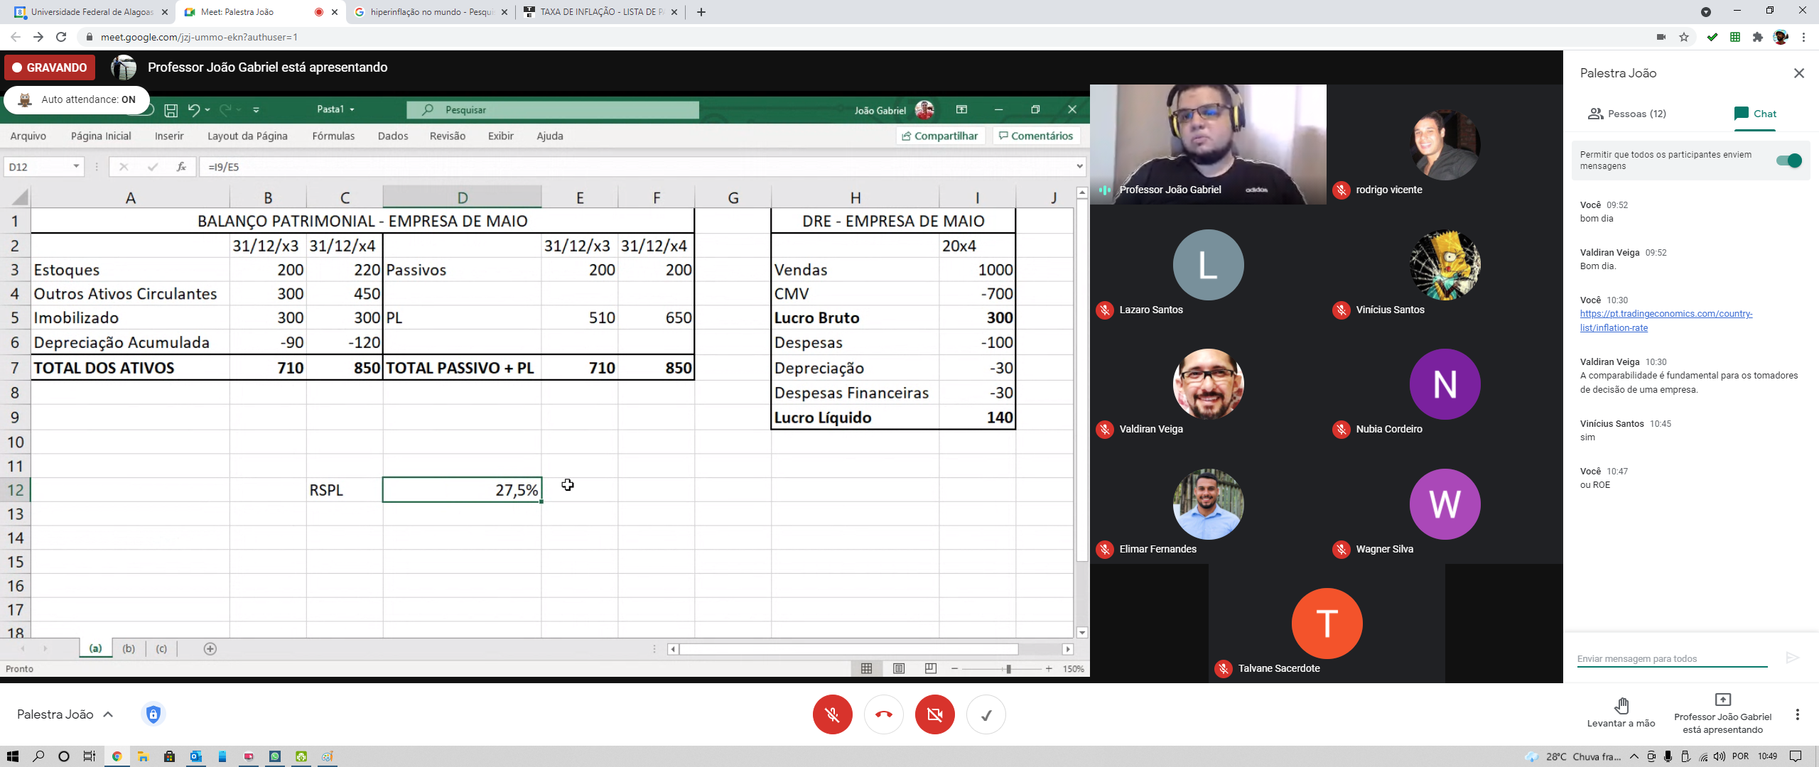Click the attendance checkmark button
Screen dimensions: 1819x767
(986, 714)
